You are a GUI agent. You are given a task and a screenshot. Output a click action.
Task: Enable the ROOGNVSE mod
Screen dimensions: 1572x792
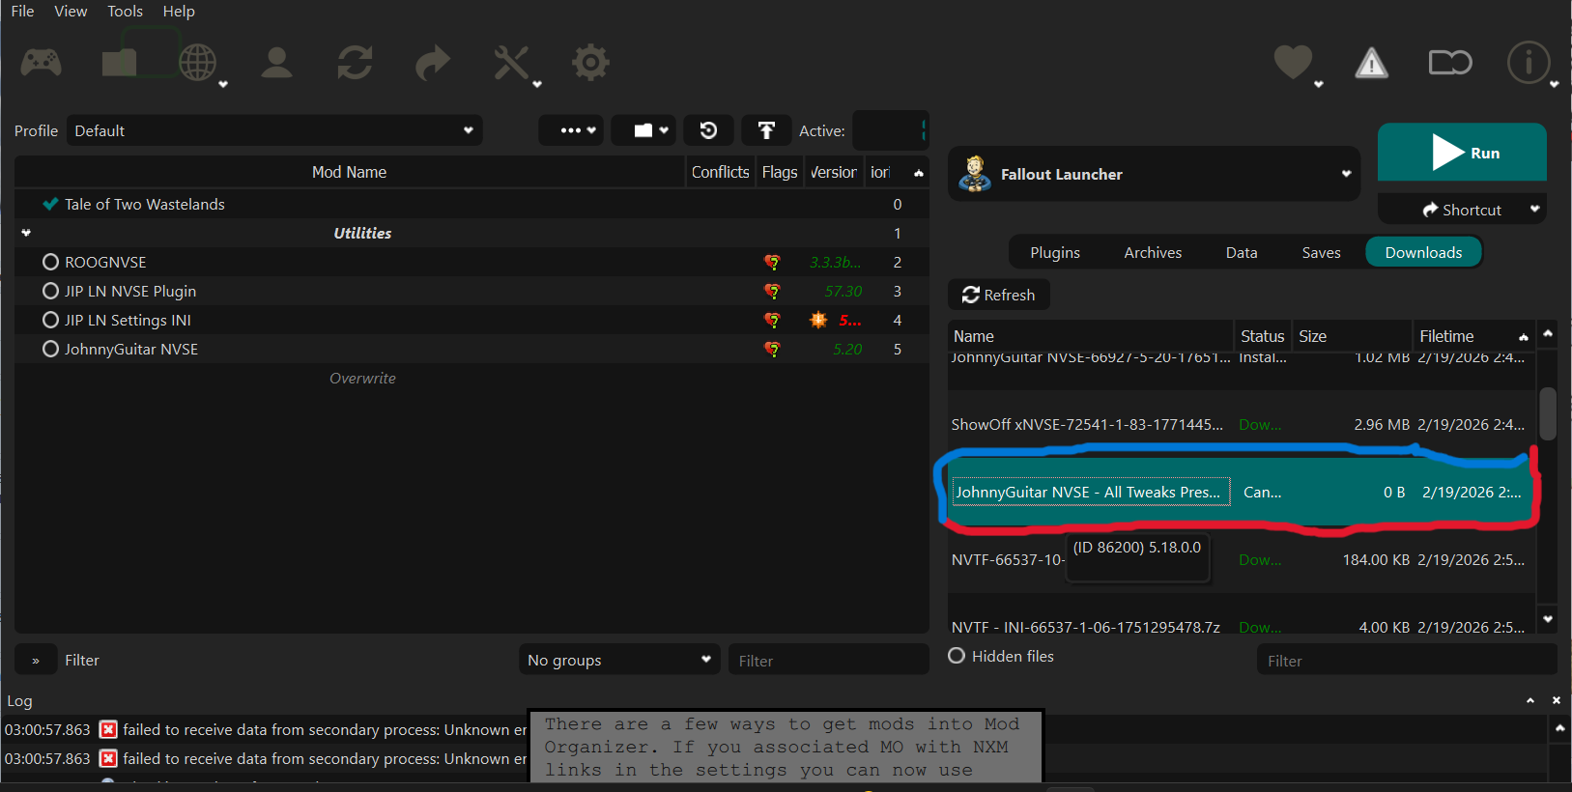(x=51, y=262)
